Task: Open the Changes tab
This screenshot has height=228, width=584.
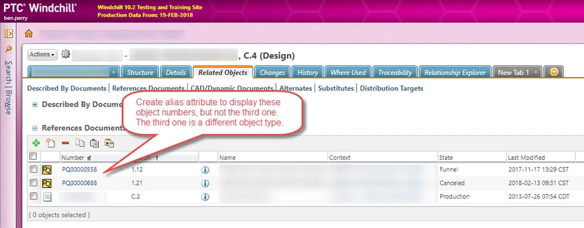Action: 272,72
